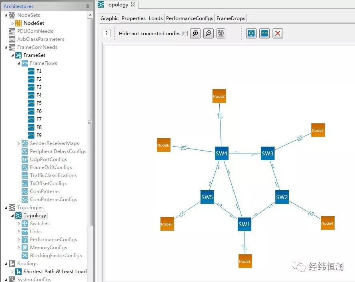Image resolution: width=355 pixels, height=282 pixels.
Task: Select the SW4 switch node
Action: (221, 153)
